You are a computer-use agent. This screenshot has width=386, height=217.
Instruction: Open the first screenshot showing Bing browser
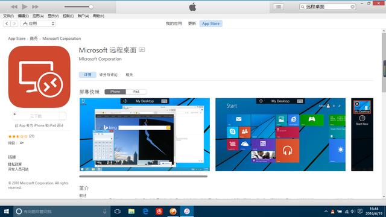tap(145, 134)
